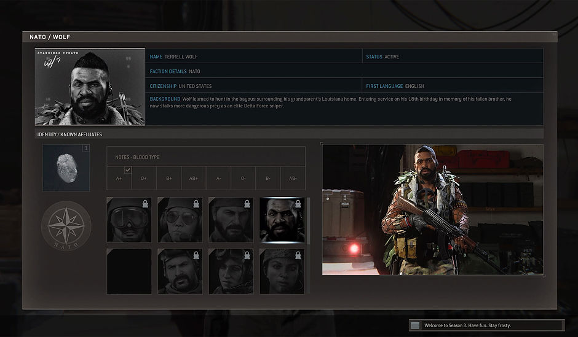Click STANDINGS UPDATE text on the portrait
The image size is (578, 337).
[58, 53]
